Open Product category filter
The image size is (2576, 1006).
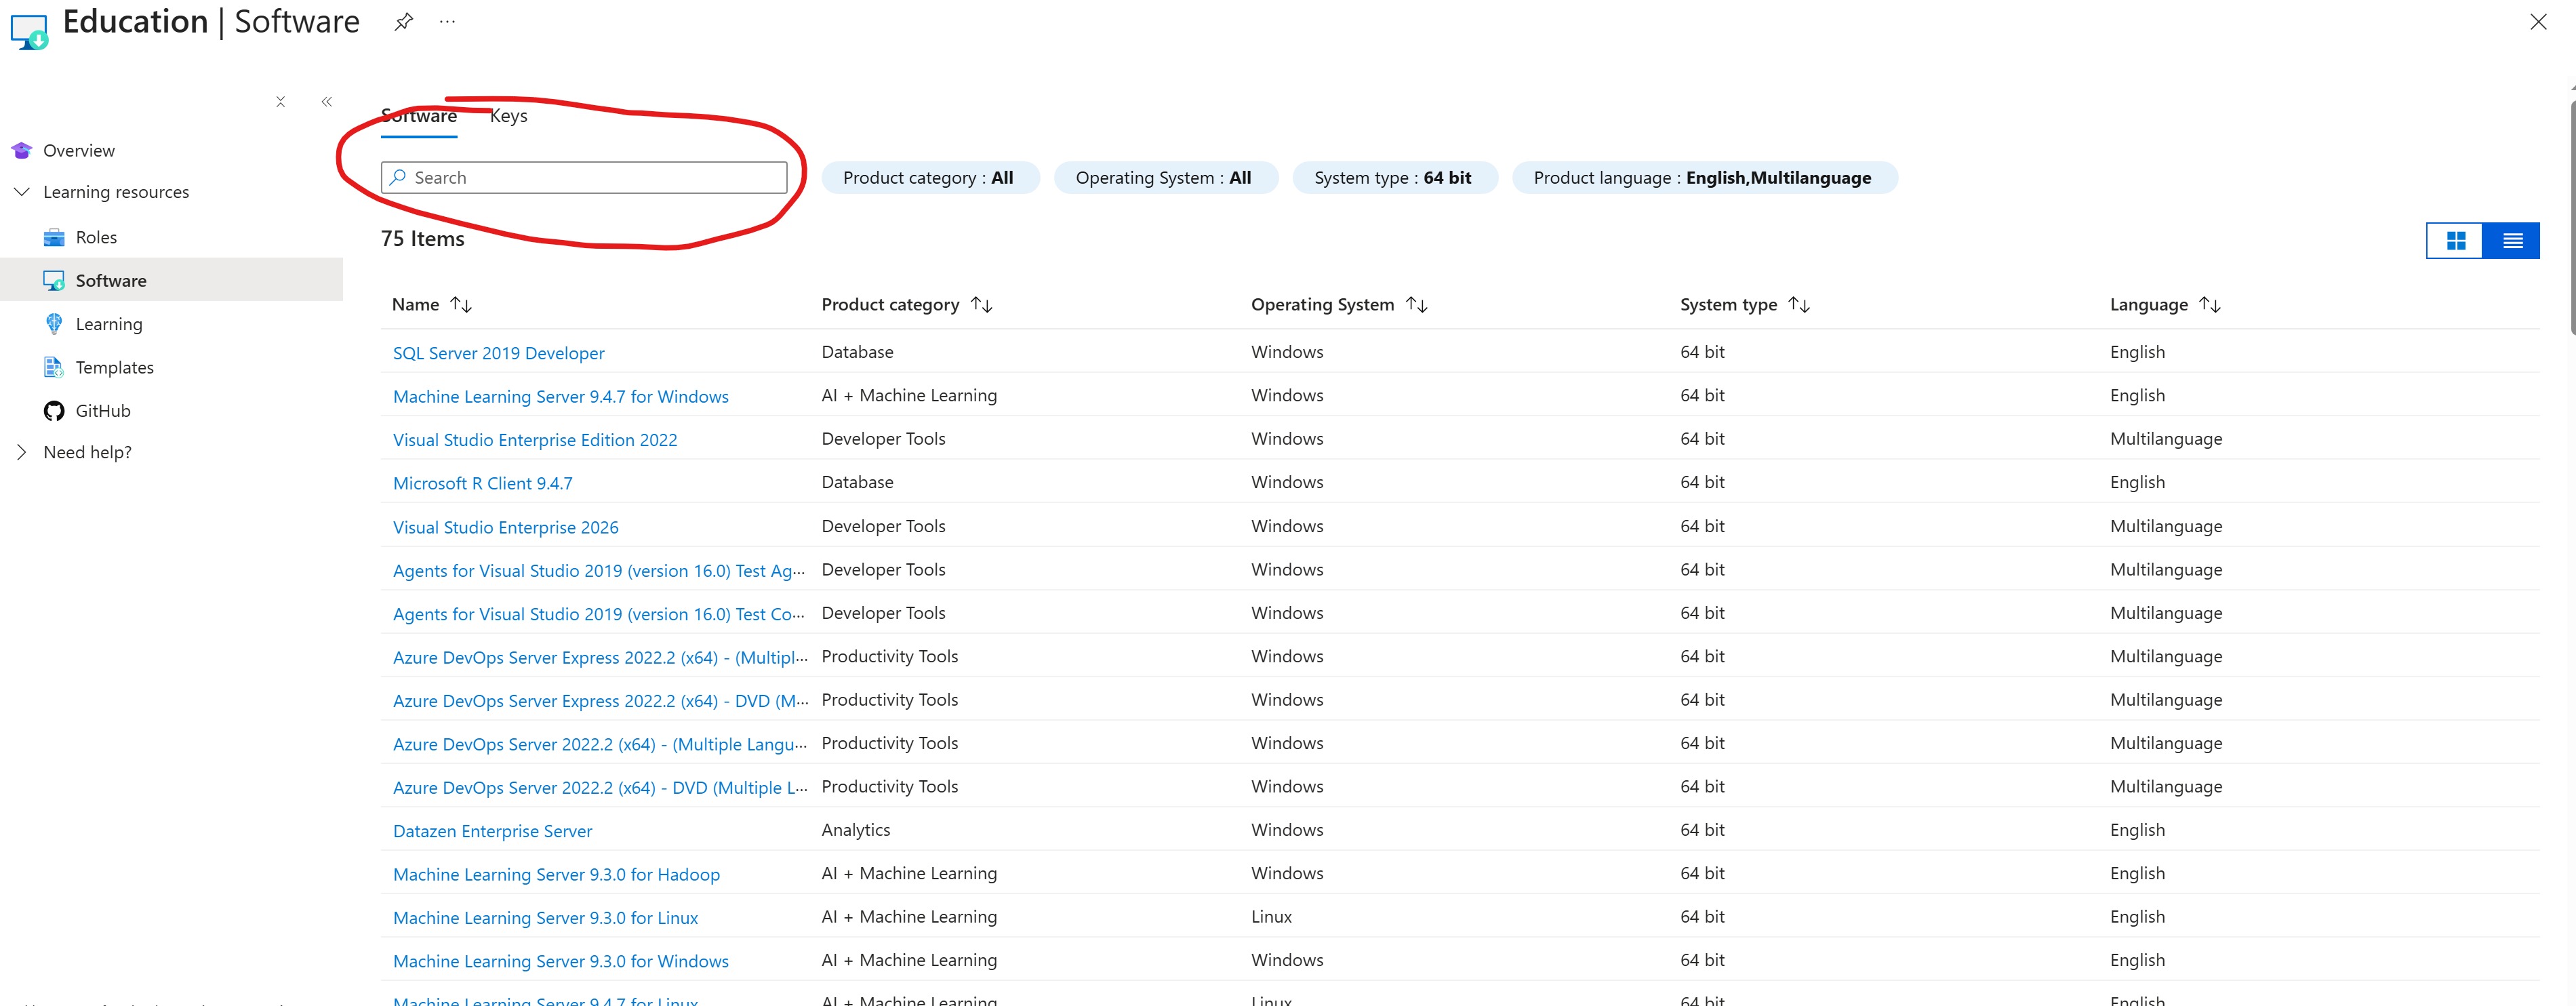928,178
